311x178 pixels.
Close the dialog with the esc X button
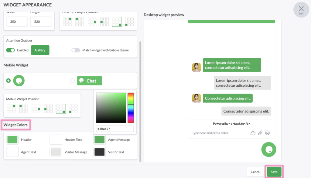pyautogui.click(x=301, y=10)
